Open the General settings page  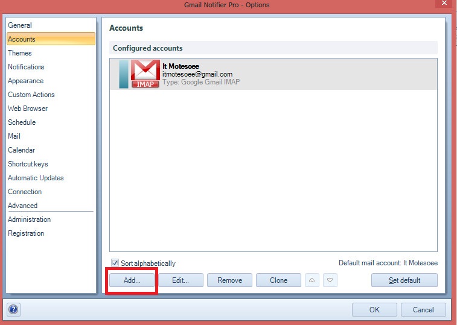[20, 25]
